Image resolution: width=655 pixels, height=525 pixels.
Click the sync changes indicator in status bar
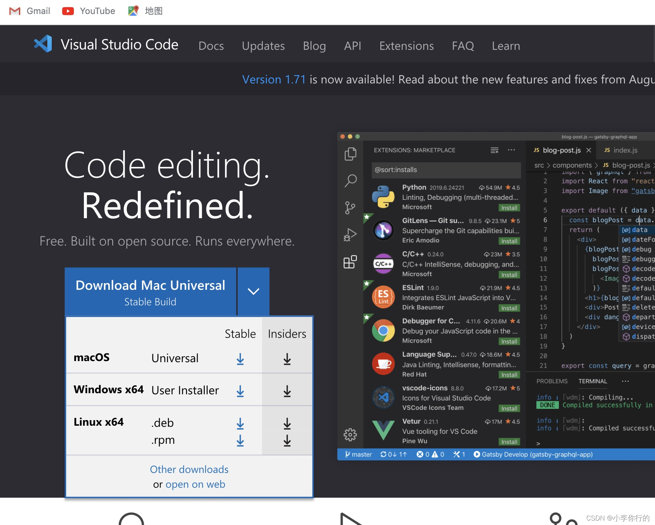point(393,454)
